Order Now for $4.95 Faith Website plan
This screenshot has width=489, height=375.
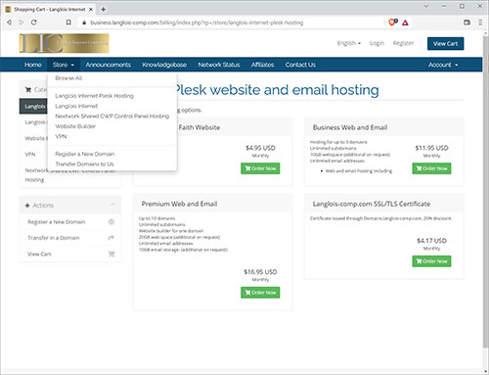260,168
